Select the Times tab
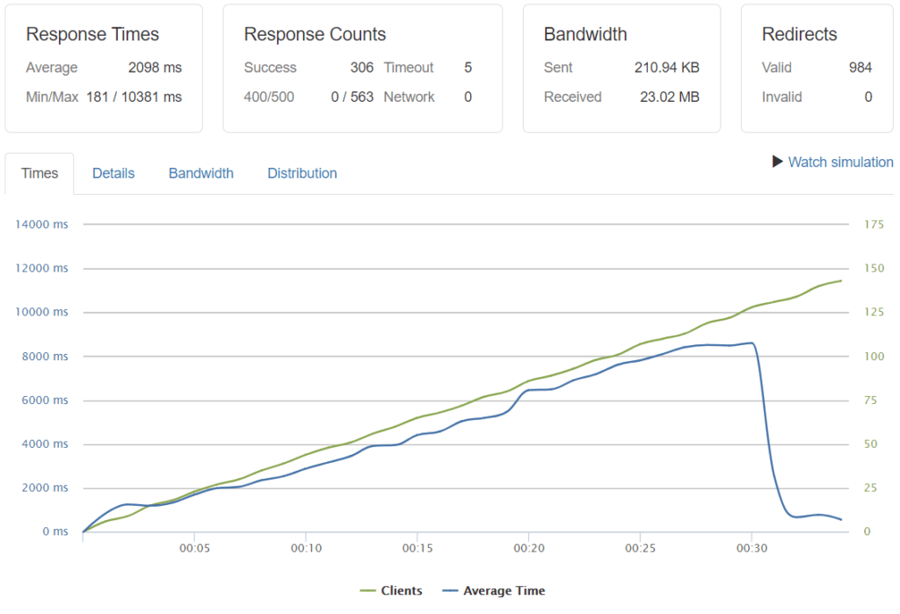The height and width of the screenshot is (614, 900). [40, 173]
